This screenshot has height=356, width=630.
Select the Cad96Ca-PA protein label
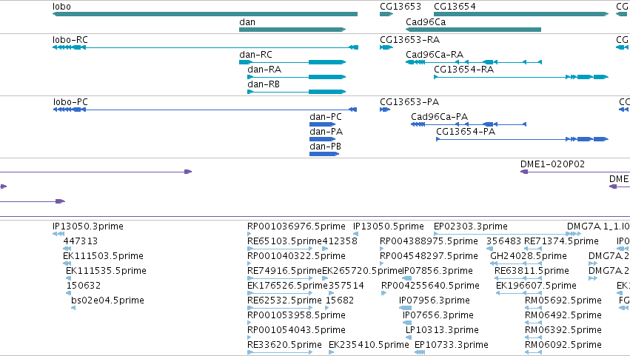(440, 117)
